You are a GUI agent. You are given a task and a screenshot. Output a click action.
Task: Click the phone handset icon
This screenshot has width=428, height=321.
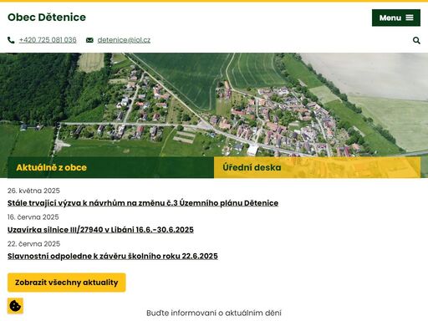tap(11, 40)
